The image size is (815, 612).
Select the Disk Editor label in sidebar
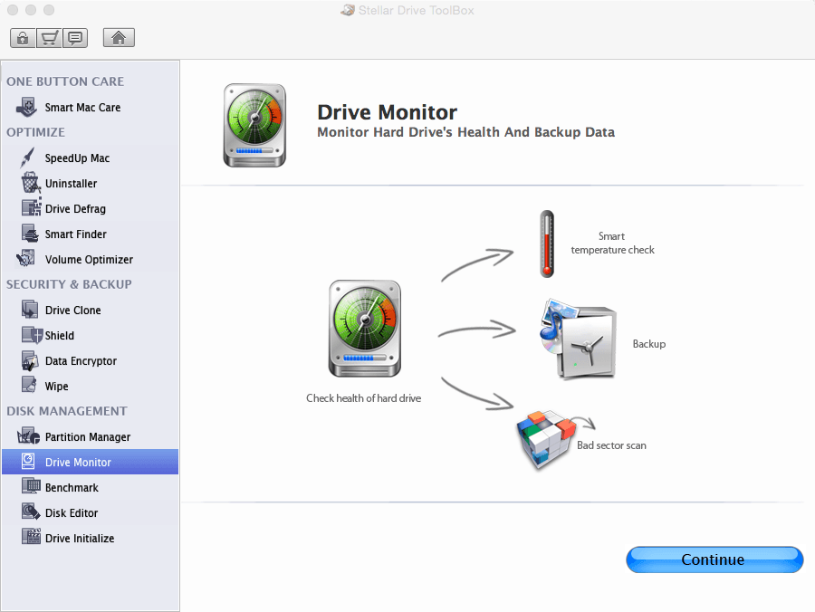[x=72, y=513]
